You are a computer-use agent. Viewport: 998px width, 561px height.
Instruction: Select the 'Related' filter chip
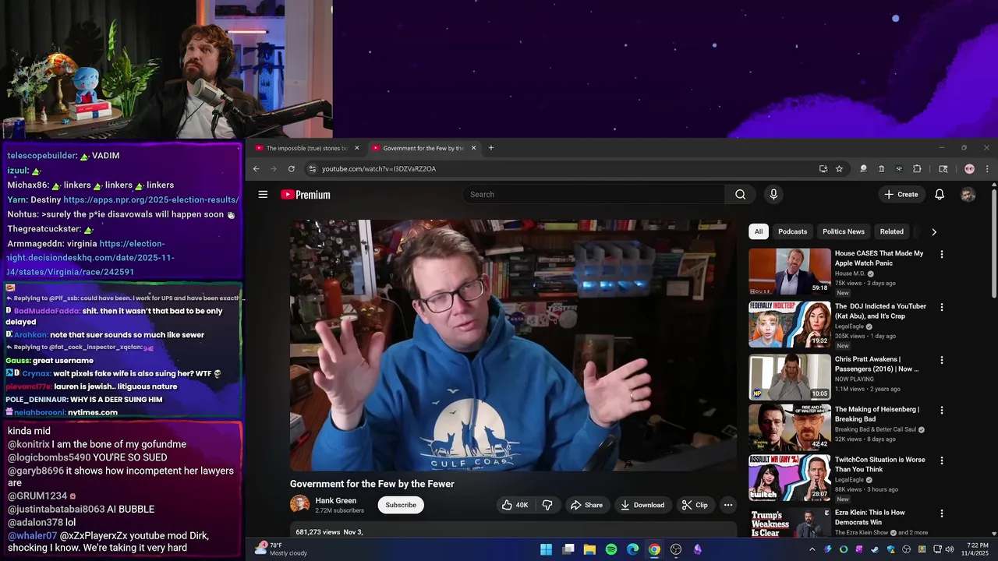[891, 231]
